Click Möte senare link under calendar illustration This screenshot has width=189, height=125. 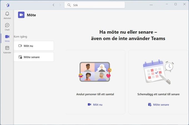(x=158, y=104)
